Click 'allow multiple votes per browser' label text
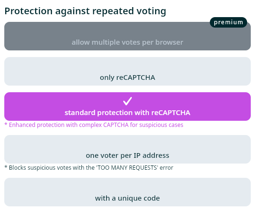The height and width of the screenshot is (213, 256). (x=128, y=42)
